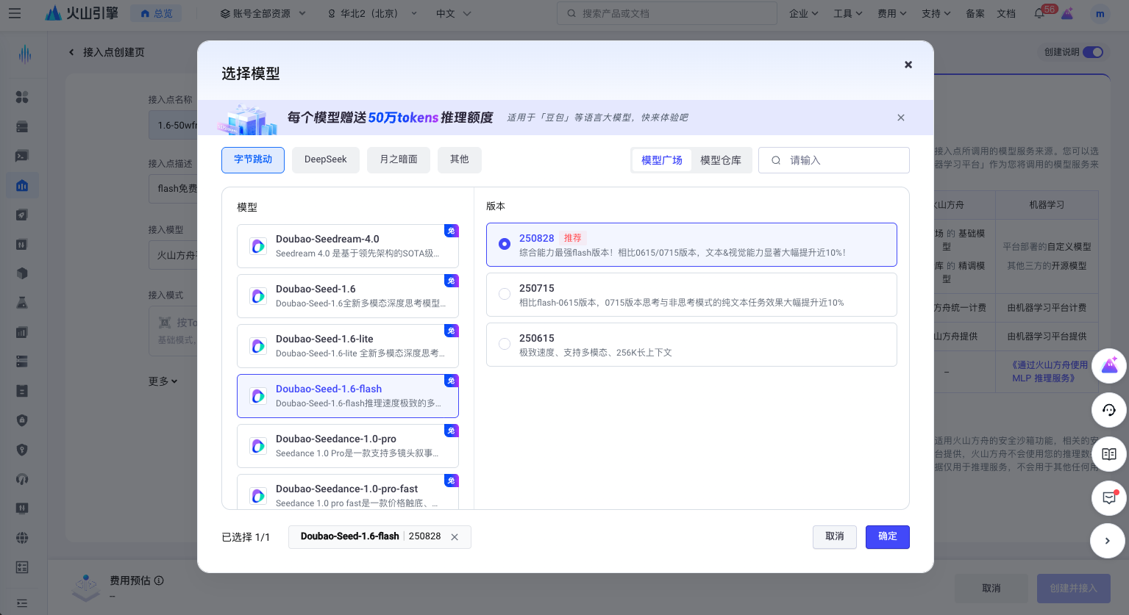Viewport: 1129px width, 615px height.
Task: Open the floating documentation book button
Action: [1109, 454]
